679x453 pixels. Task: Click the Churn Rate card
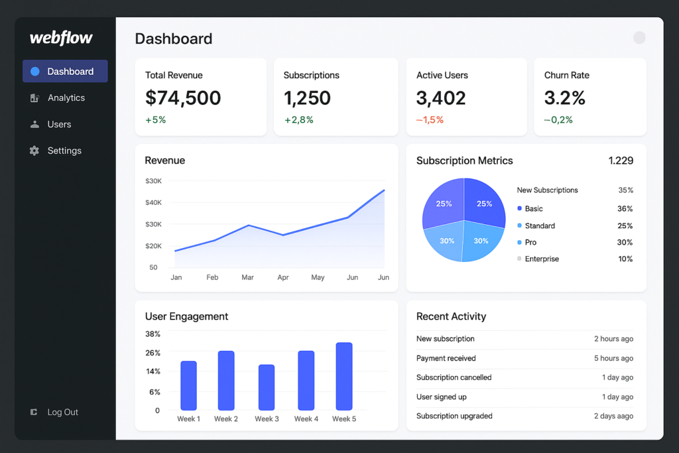pyautogui.click(x=590, y=97)
